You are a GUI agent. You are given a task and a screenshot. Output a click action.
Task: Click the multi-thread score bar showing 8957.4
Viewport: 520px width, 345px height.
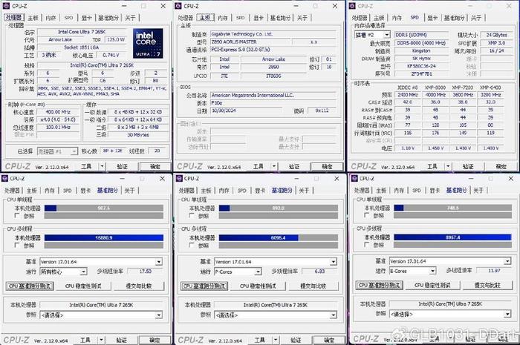coord(452,237)
